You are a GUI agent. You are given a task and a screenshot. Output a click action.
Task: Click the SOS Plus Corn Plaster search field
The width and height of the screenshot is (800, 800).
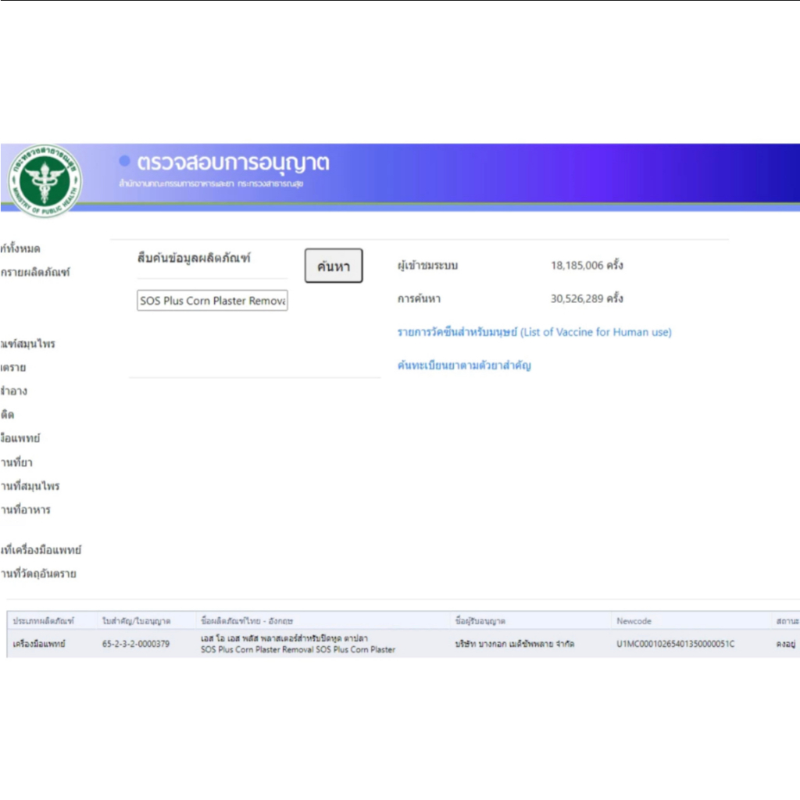pyautogui.click(x=212, y=301)
